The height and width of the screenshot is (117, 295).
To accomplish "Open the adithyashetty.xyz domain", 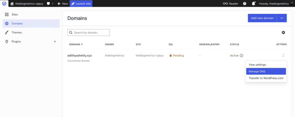I will point(80,55).
